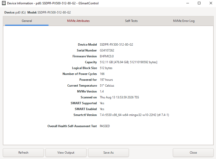
Task: Close the dialog with Close button
Action: tap(193, 153)
